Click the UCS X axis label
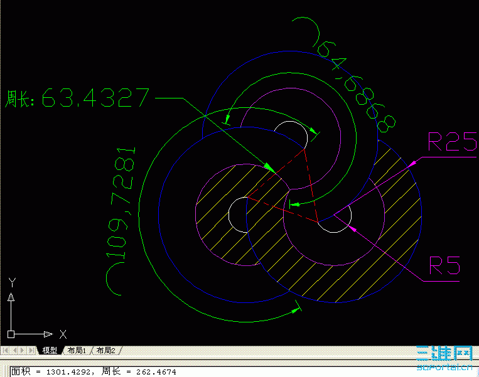Image resolution: width=479 pixels, height=377 pixels. pos(63,334)
